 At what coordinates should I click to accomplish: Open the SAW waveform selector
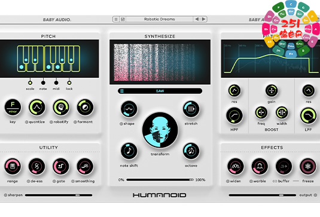coord(160,91)
